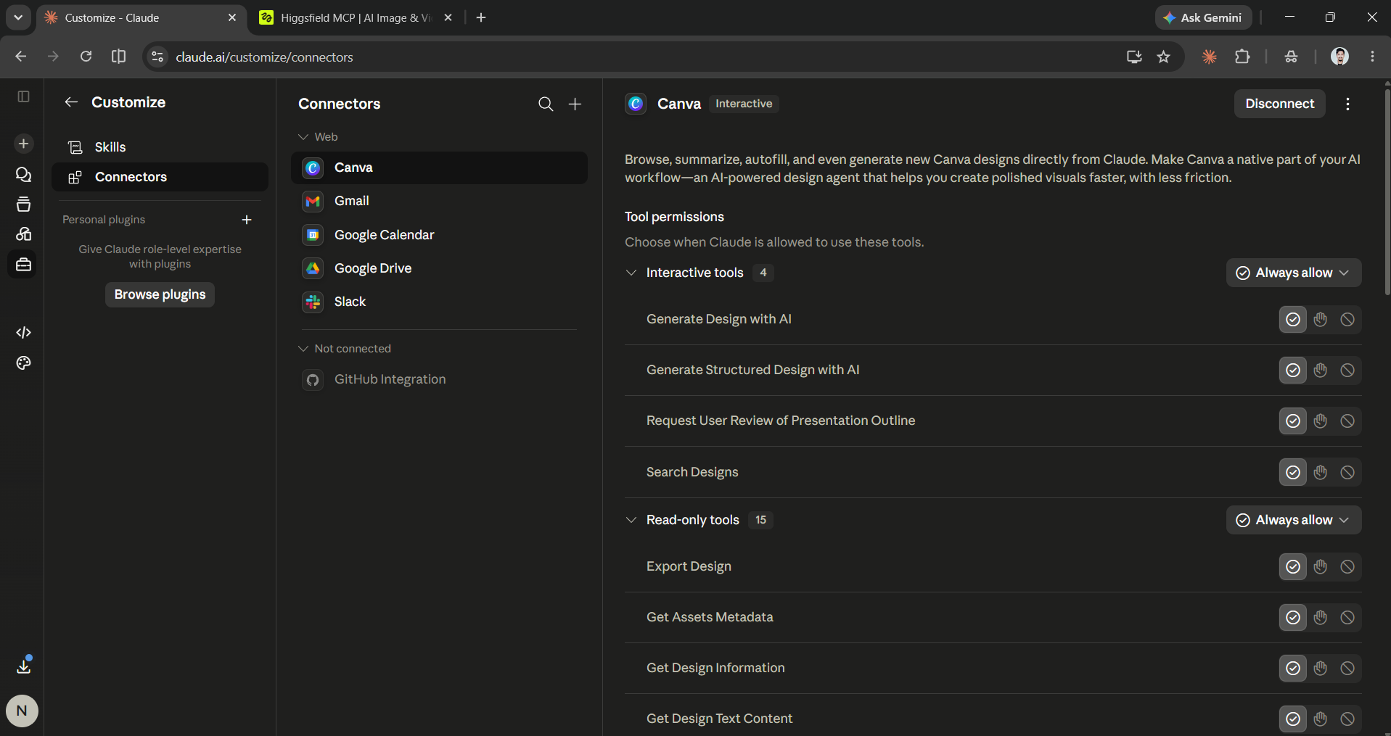Open the Chrome three-dot menu
Image resolution: width=1391 pixels, height=736 pixels.
coord(1372,57)
